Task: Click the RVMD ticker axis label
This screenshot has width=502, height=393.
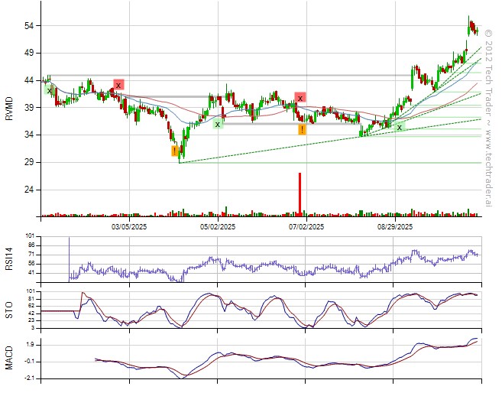Action: pyautogui.click(x=9, y=108)
